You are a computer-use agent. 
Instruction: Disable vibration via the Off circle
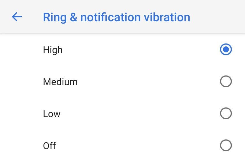pos(226,146)
